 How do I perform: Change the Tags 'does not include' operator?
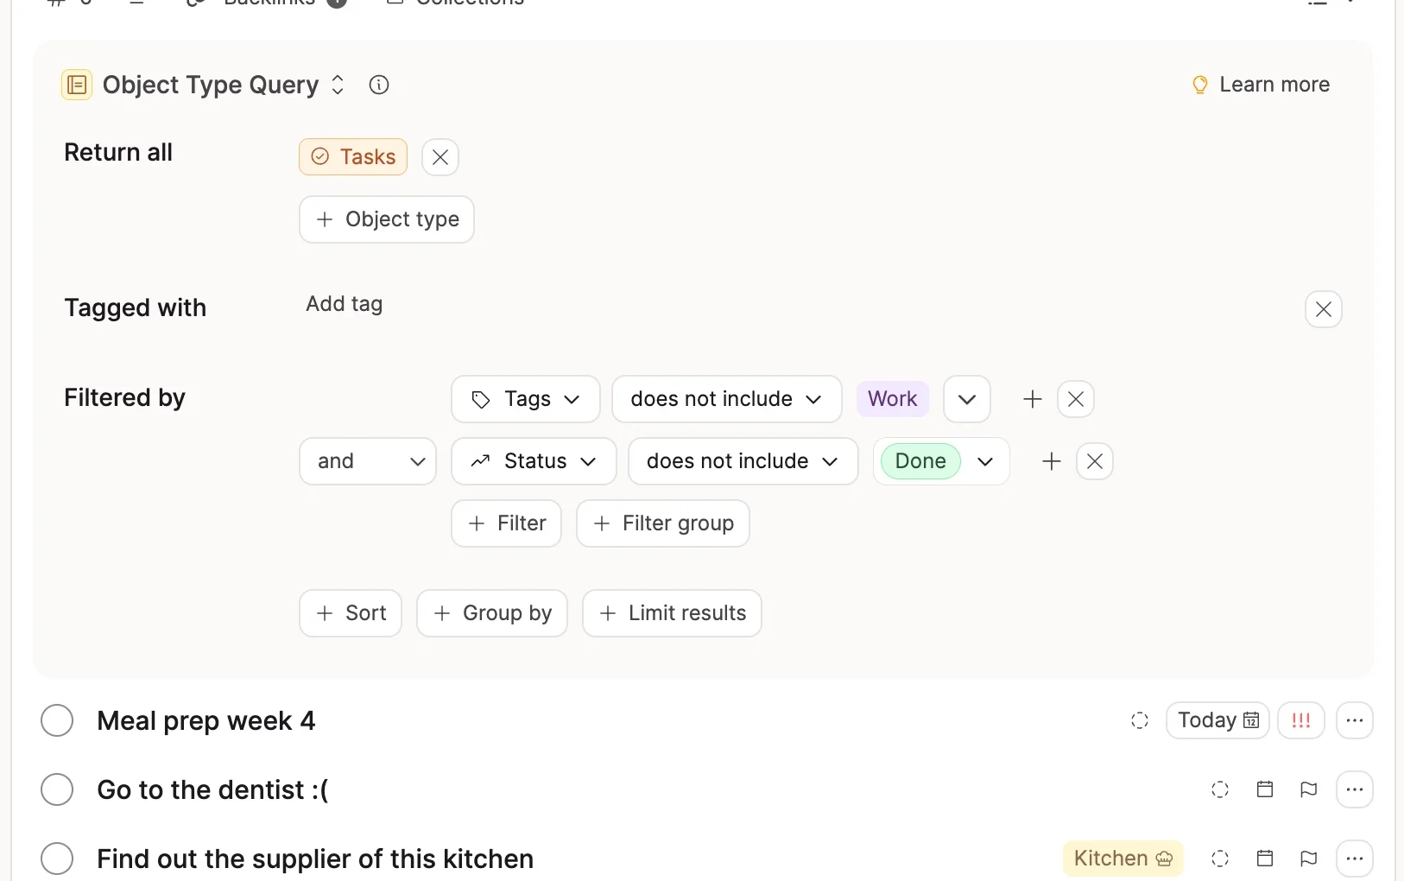[727, 399]
